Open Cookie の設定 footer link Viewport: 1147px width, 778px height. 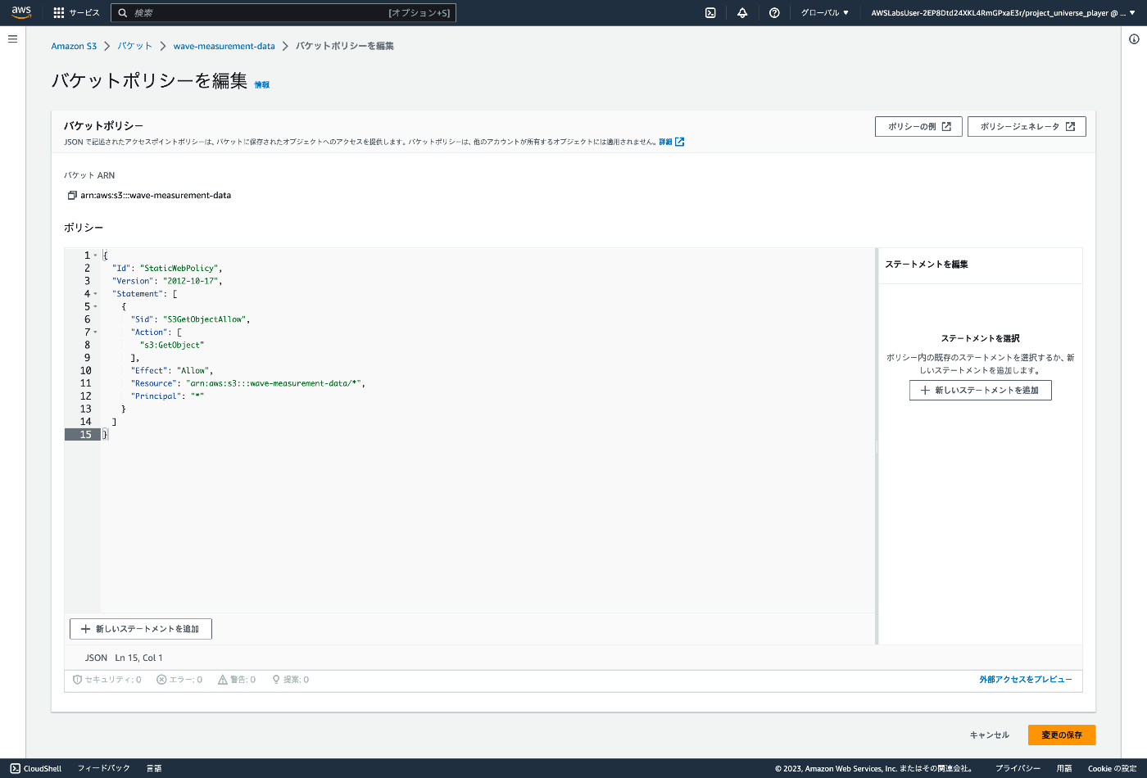[1112, 768]
